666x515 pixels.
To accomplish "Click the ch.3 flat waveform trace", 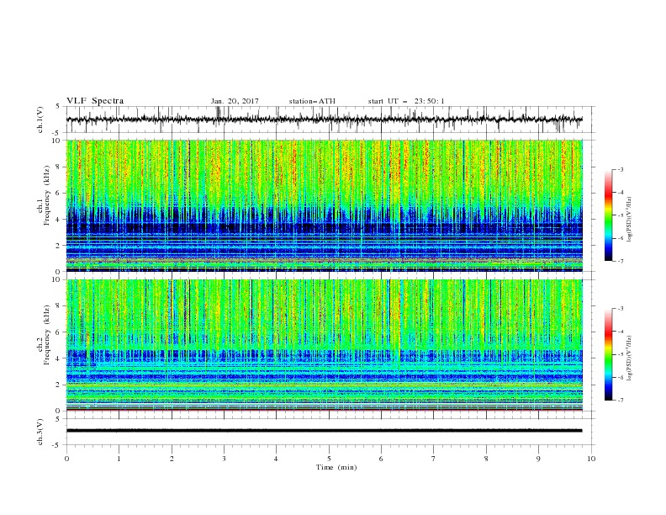I will (x=324, y=431).
